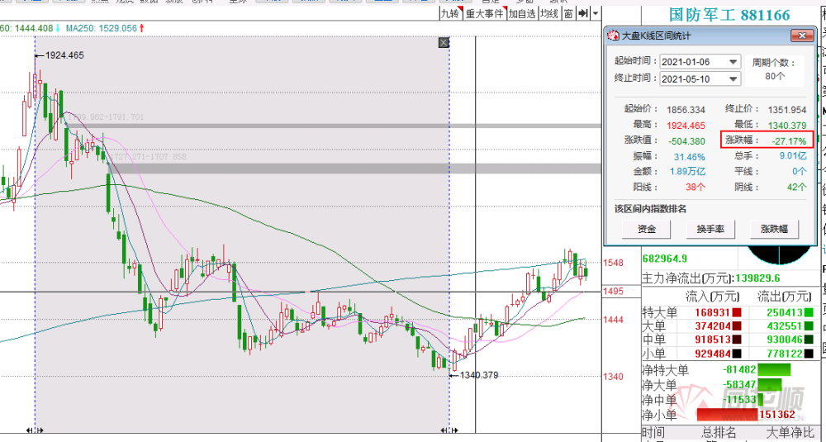Click the 阳线 count 38个
This screenshot has width=826, height=442.
coord(695,187)
